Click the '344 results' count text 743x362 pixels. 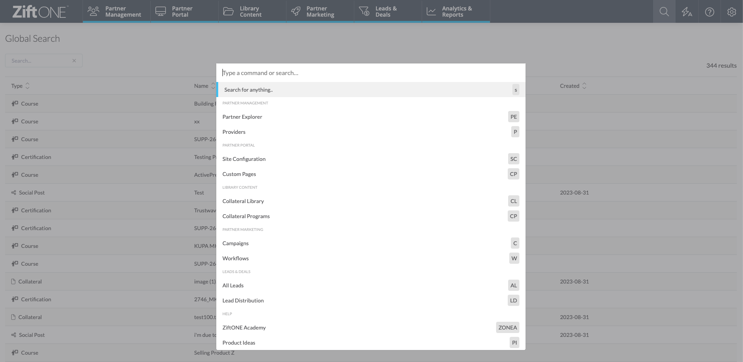coord(721,66)
